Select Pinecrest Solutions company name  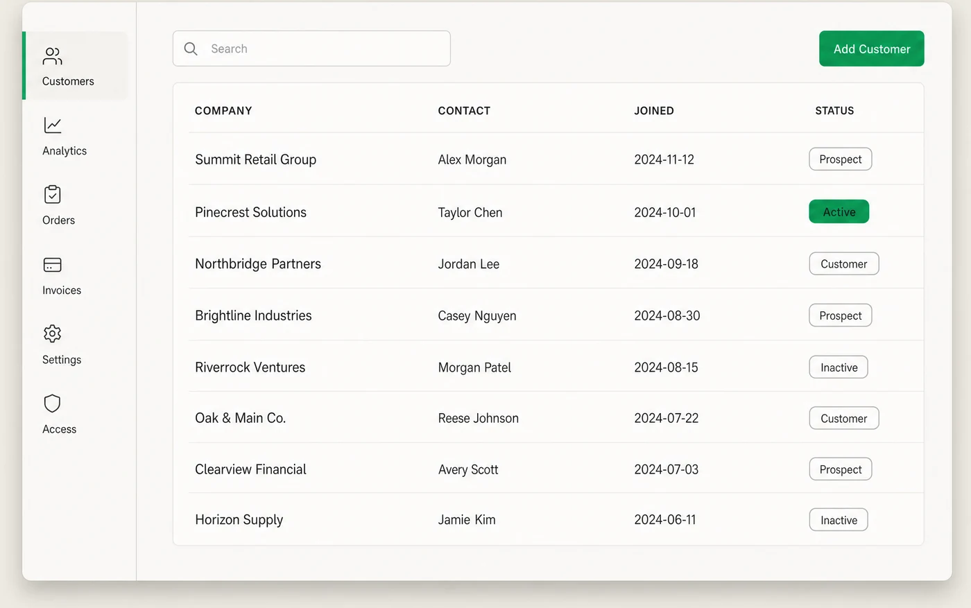[250, 212]
